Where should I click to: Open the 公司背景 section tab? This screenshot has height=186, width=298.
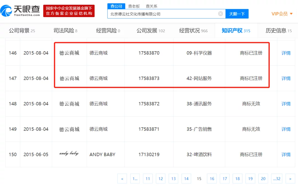pos(22,31)
